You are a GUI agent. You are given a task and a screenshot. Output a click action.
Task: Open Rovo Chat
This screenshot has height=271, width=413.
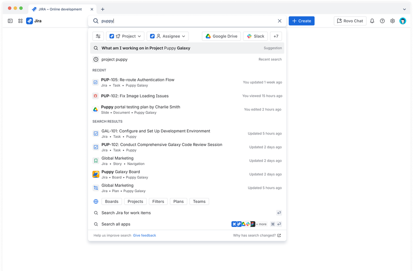pos(350,21)
